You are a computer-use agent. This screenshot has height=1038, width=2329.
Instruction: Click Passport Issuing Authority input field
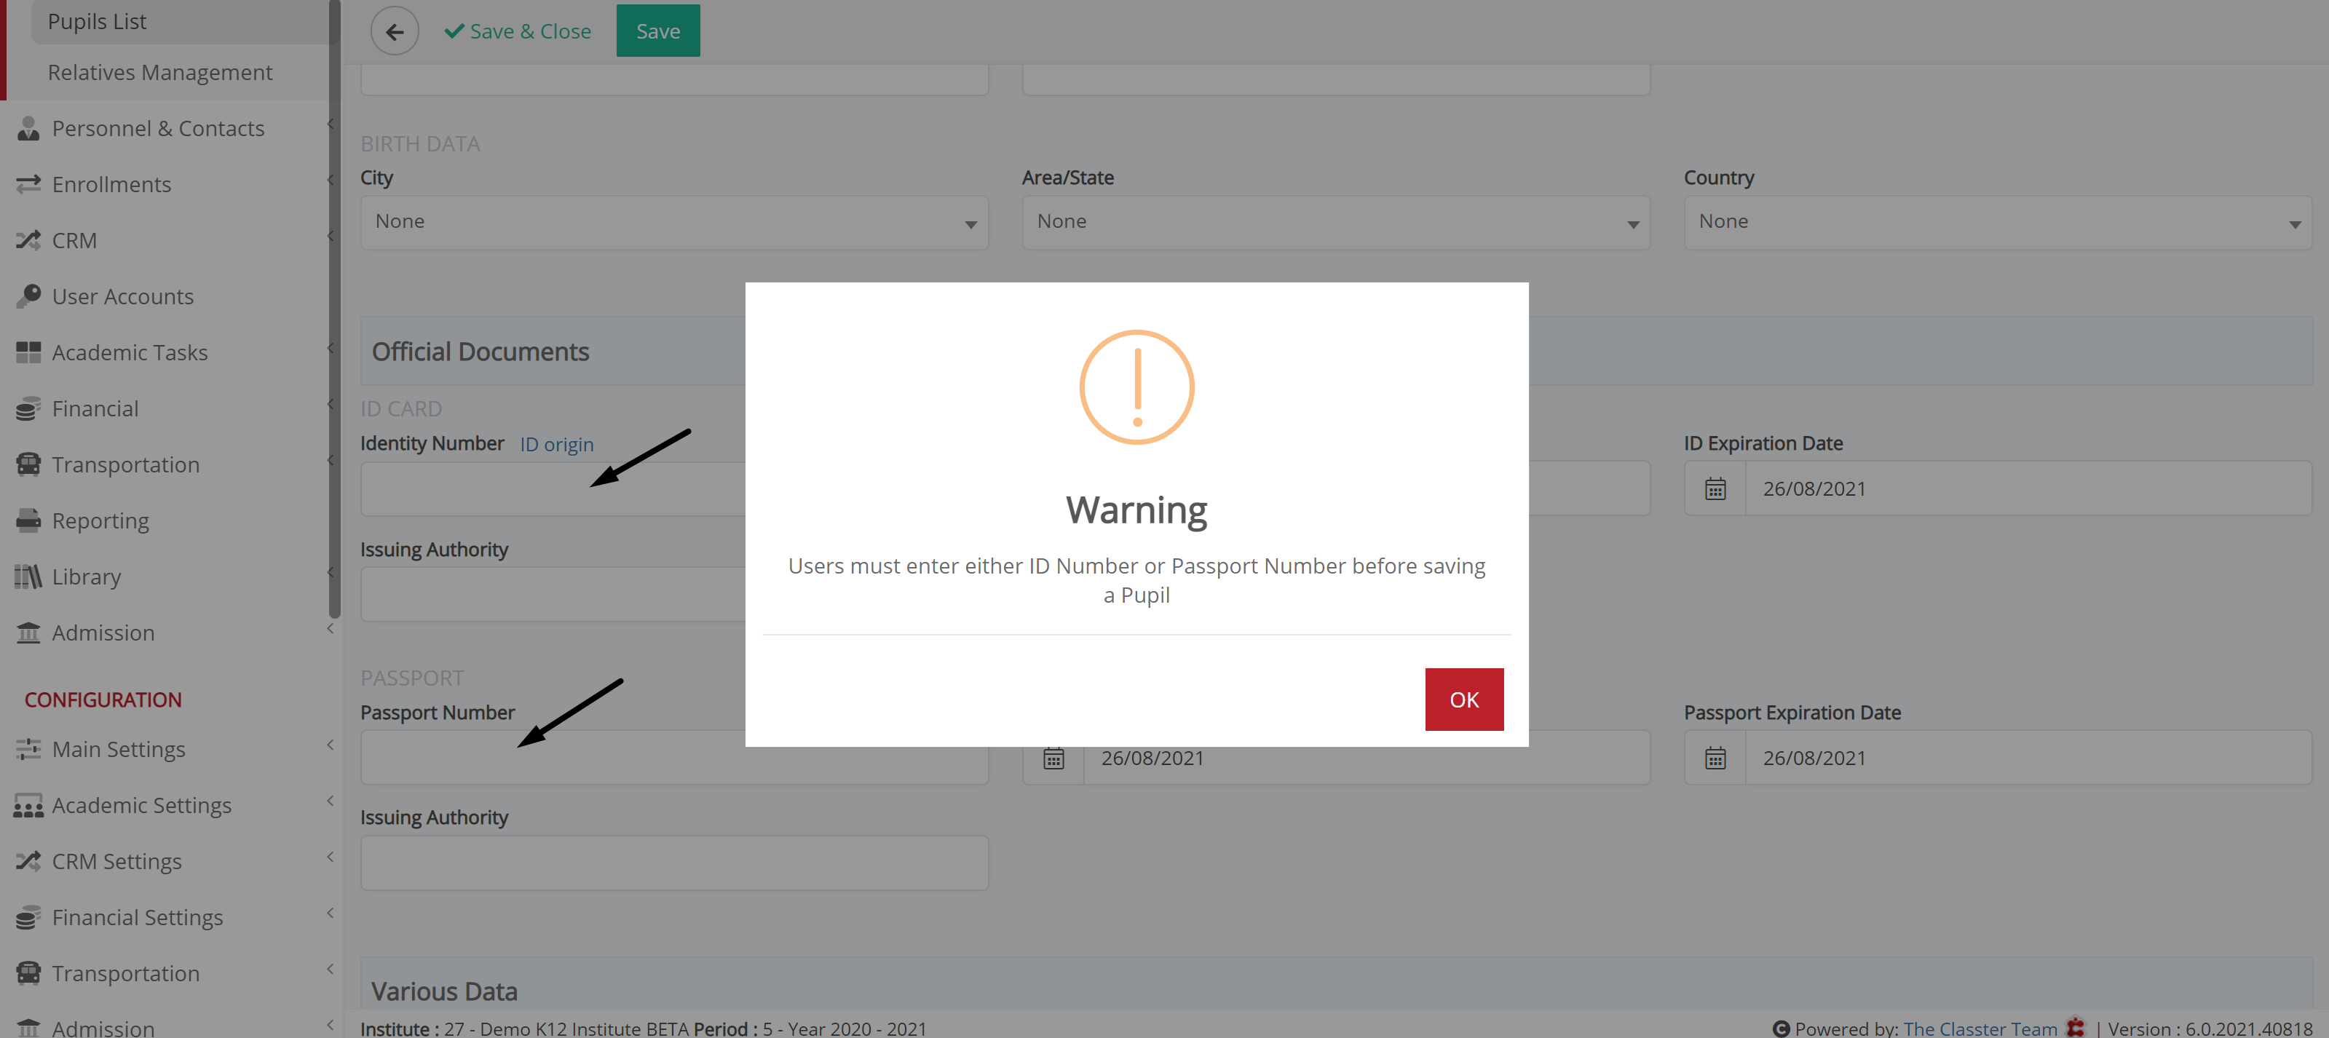[x=674, y=863]
